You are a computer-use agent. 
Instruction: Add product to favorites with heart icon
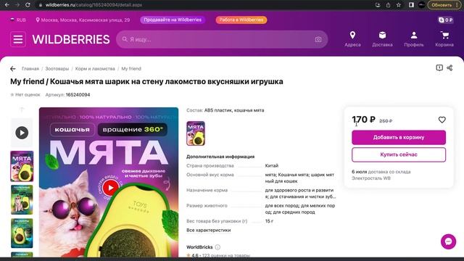pyautogui.click(x=442, y=120)
